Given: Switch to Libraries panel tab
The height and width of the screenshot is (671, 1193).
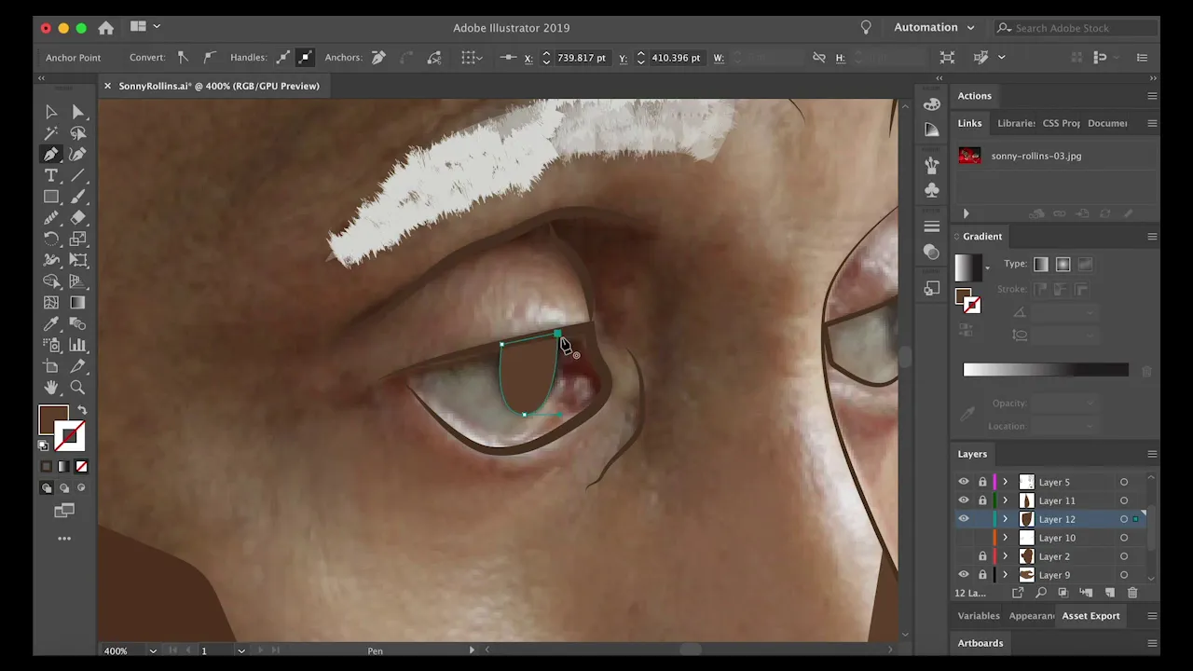Looking at the screenshot, I should point(1016,123).
